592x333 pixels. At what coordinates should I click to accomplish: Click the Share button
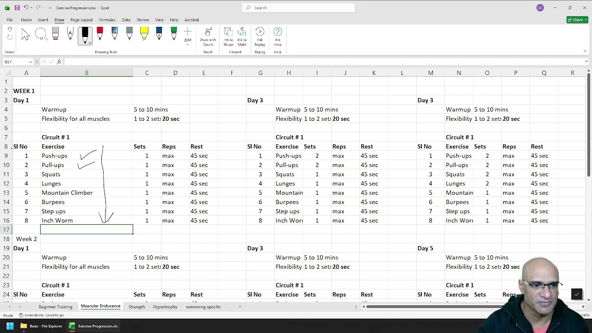[577, 20]
